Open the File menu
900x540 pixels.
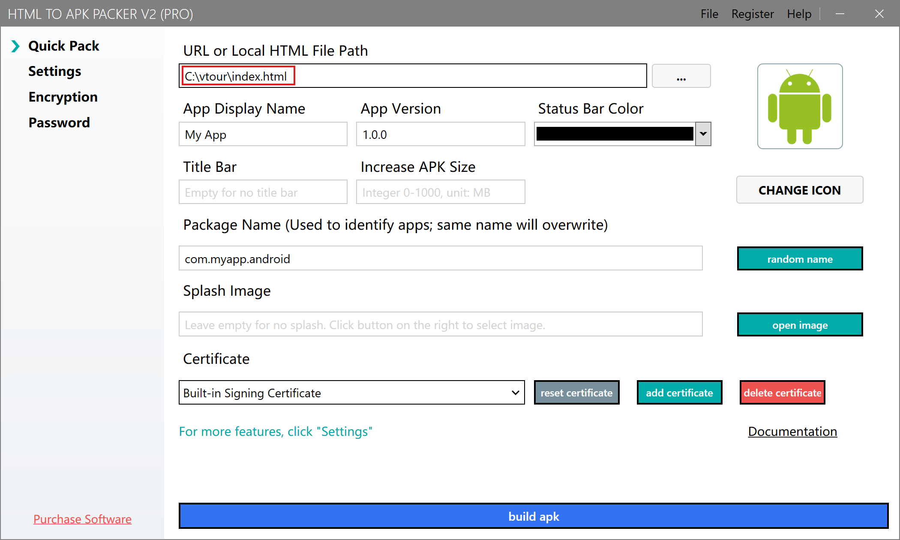[709, 14]
